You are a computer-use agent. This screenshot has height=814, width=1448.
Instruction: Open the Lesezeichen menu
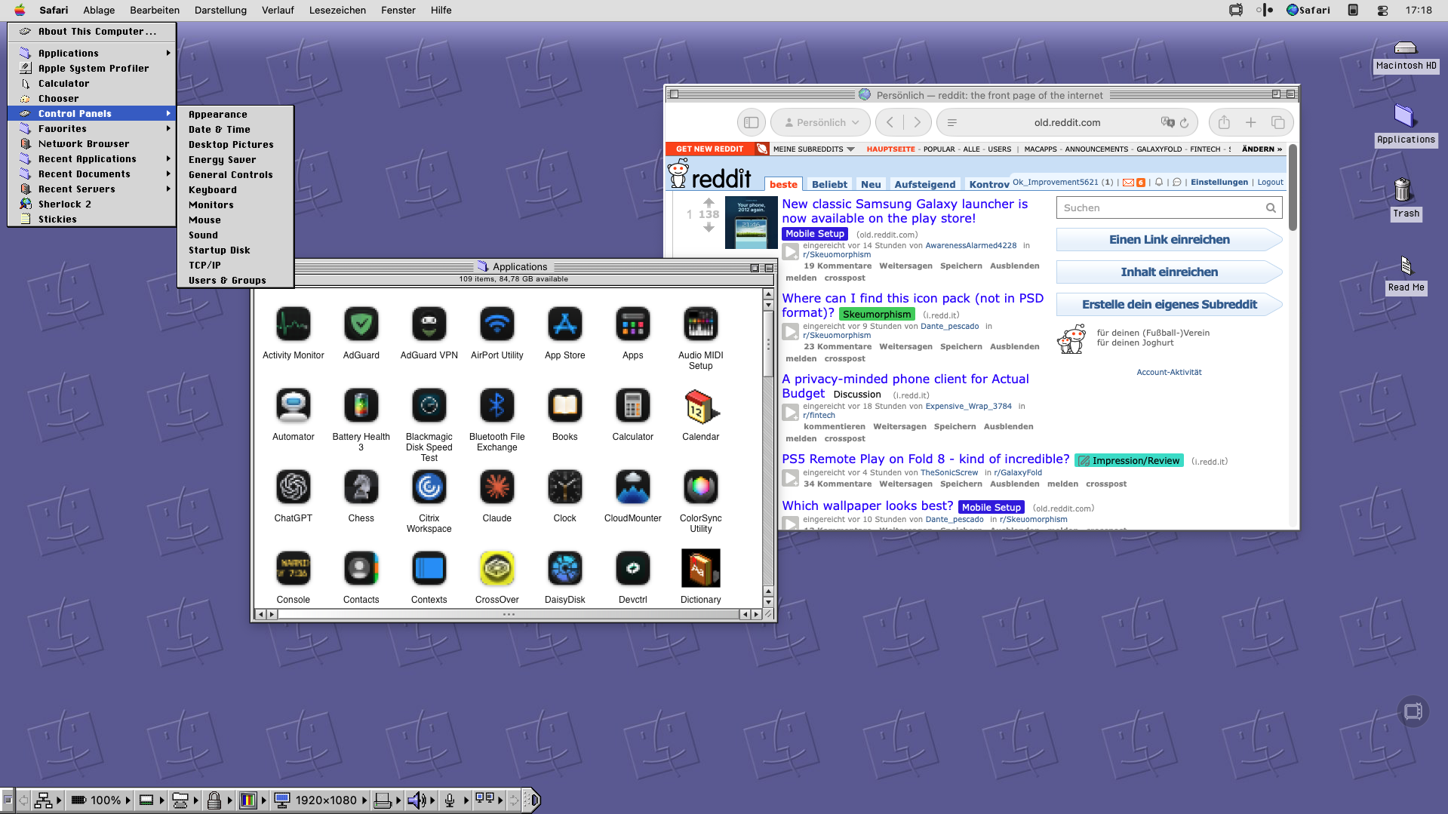337,11
